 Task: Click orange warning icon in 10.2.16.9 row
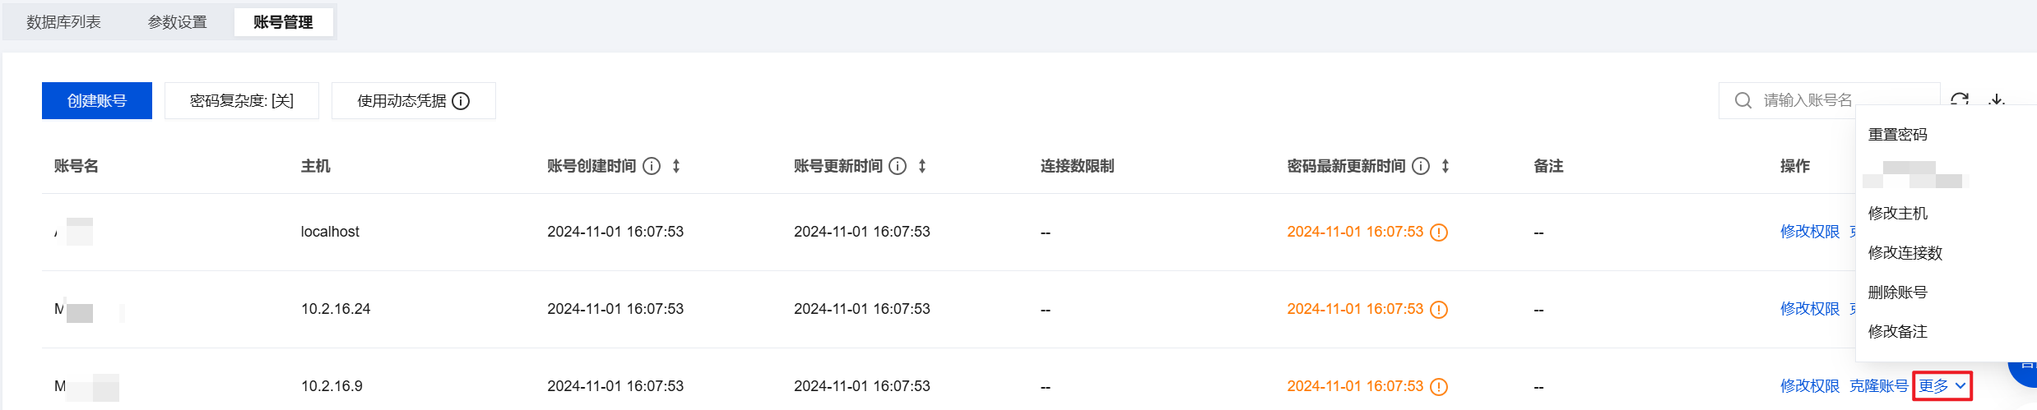(1439, 387)
